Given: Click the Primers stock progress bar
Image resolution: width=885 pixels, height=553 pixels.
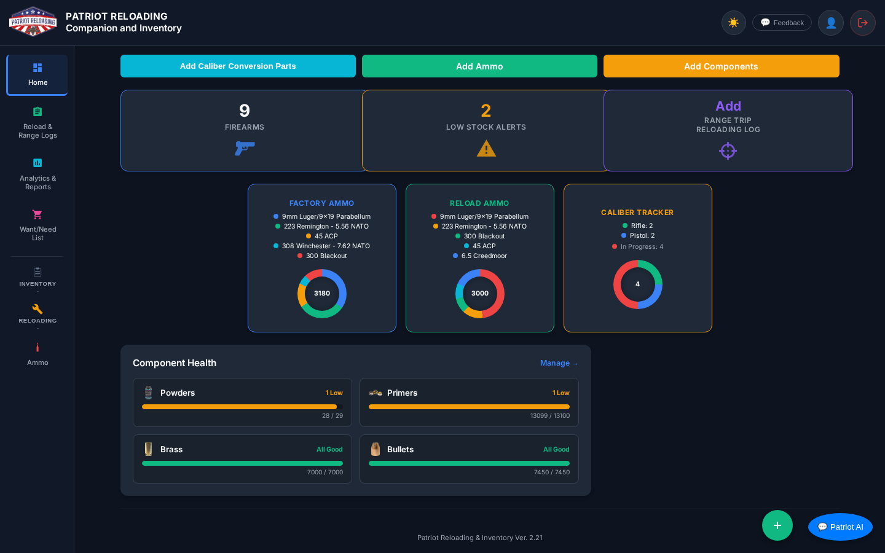Looking at the screenshot, I should pos(469,407).
